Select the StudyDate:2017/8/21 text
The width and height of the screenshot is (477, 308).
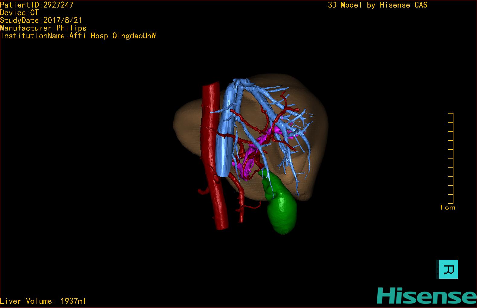tap(41, 21)
